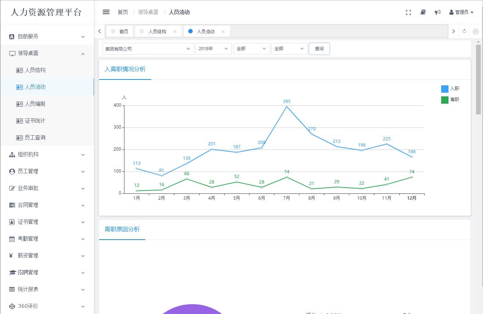Toggle the 离职 legend series
The height and width of the screenshot is (314, 483).
(x=450, y=100)
